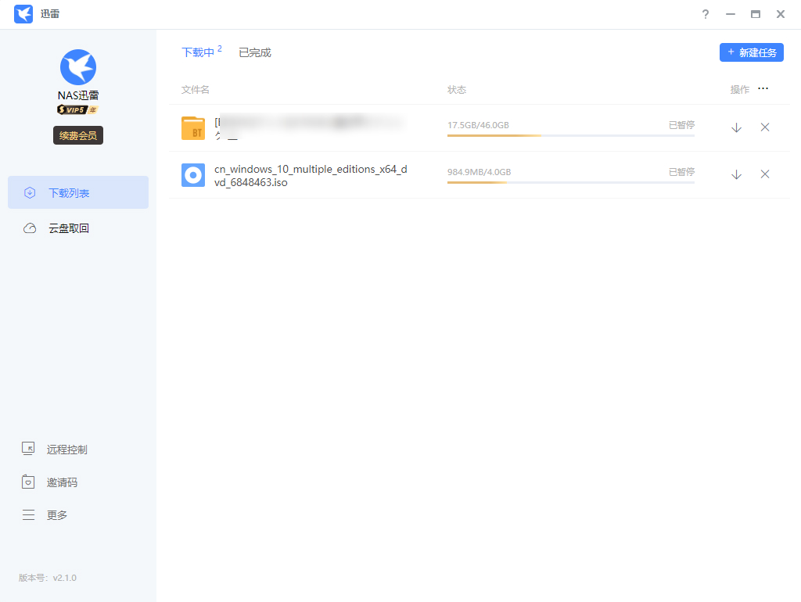
Task: Open 邀请码 in the sidebar
Action: 62,482
